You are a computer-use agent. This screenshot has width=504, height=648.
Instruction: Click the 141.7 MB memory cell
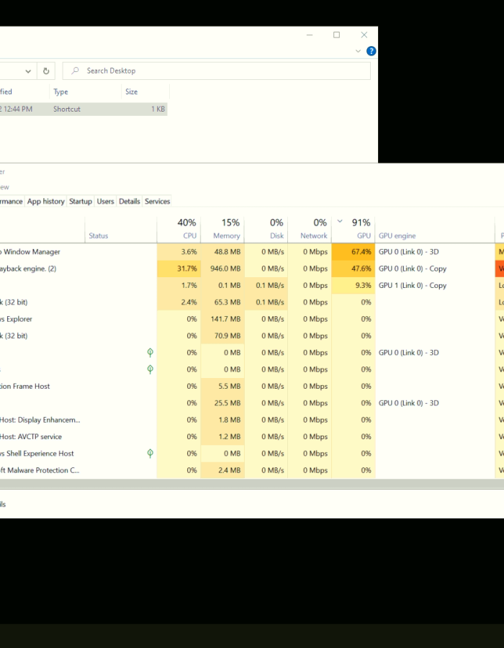pyautogui.click(x=222, y=319)
